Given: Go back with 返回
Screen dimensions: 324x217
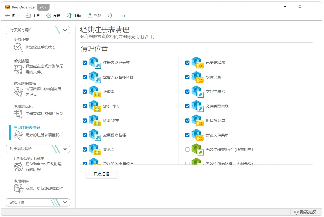Looking at the screenshot, I should [13, 16].
